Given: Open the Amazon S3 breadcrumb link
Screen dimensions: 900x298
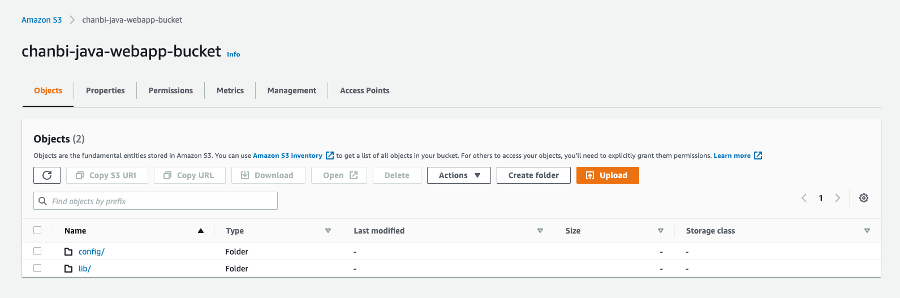Looking at the screenshot, I should (41, 20).
